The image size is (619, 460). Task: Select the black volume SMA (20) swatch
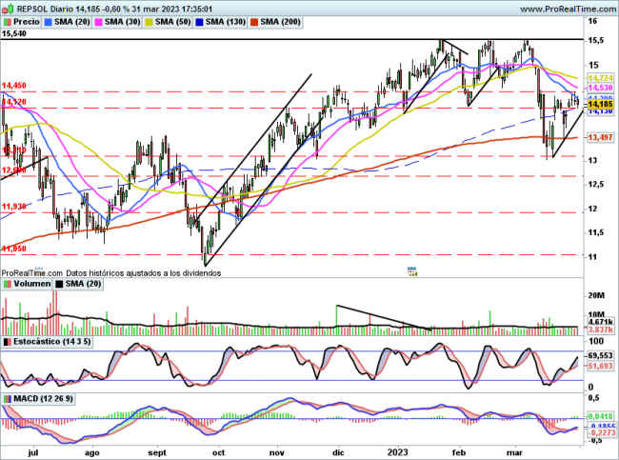click(59, 284)
